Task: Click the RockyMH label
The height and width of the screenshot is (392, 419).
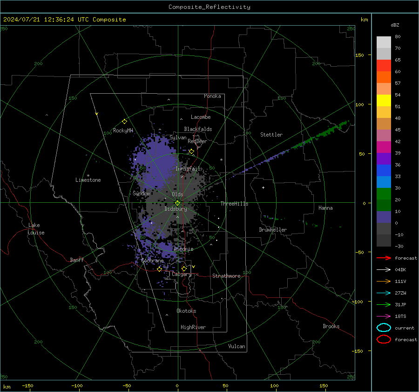Action: pos(123,131)
